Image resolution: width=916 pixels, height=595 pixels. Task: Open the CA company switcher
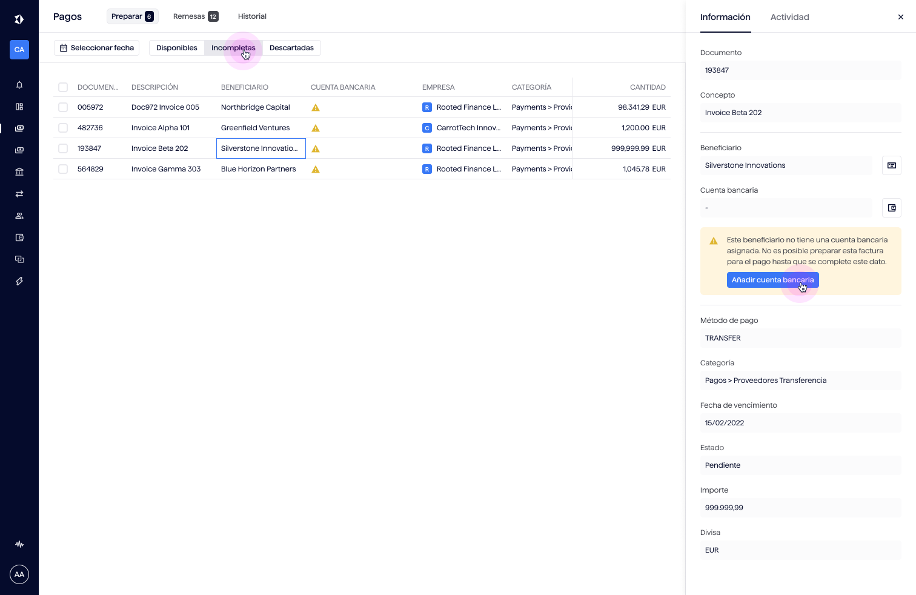pyautogui.click(x=19, y=50)
